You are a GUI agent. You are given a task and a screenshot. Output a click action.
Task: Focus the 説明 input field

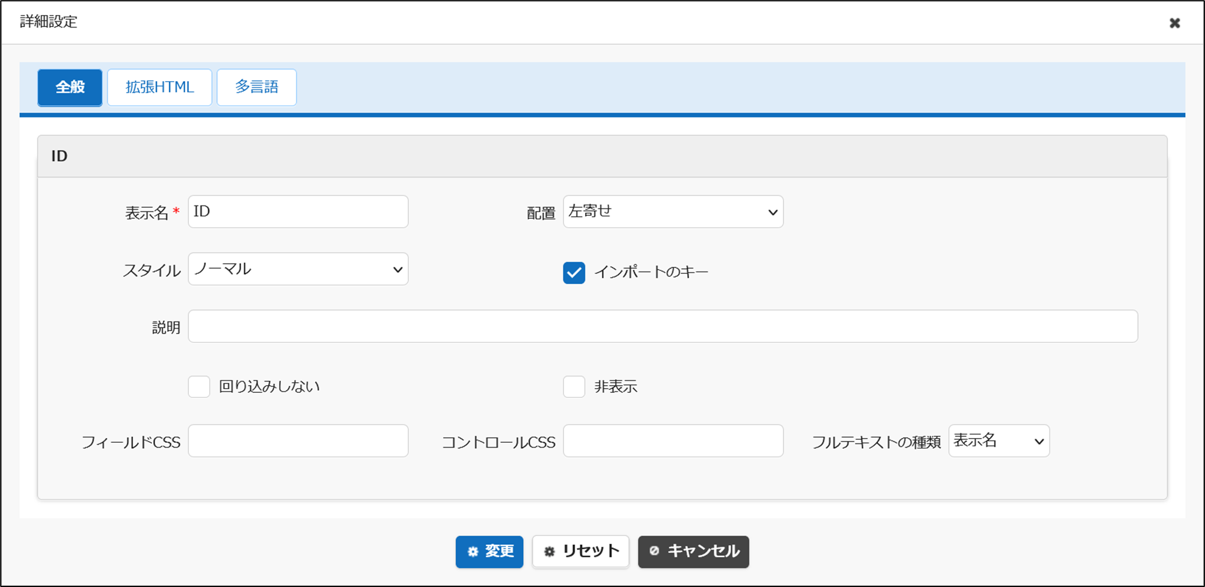[662, 326]
